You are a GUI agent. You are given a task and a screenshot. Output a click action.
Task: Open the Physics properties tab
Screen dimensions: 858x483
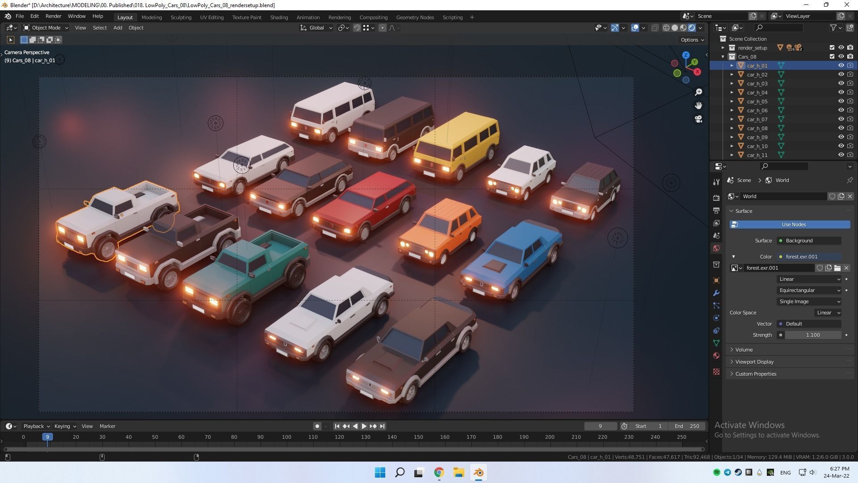click(716, 318)
